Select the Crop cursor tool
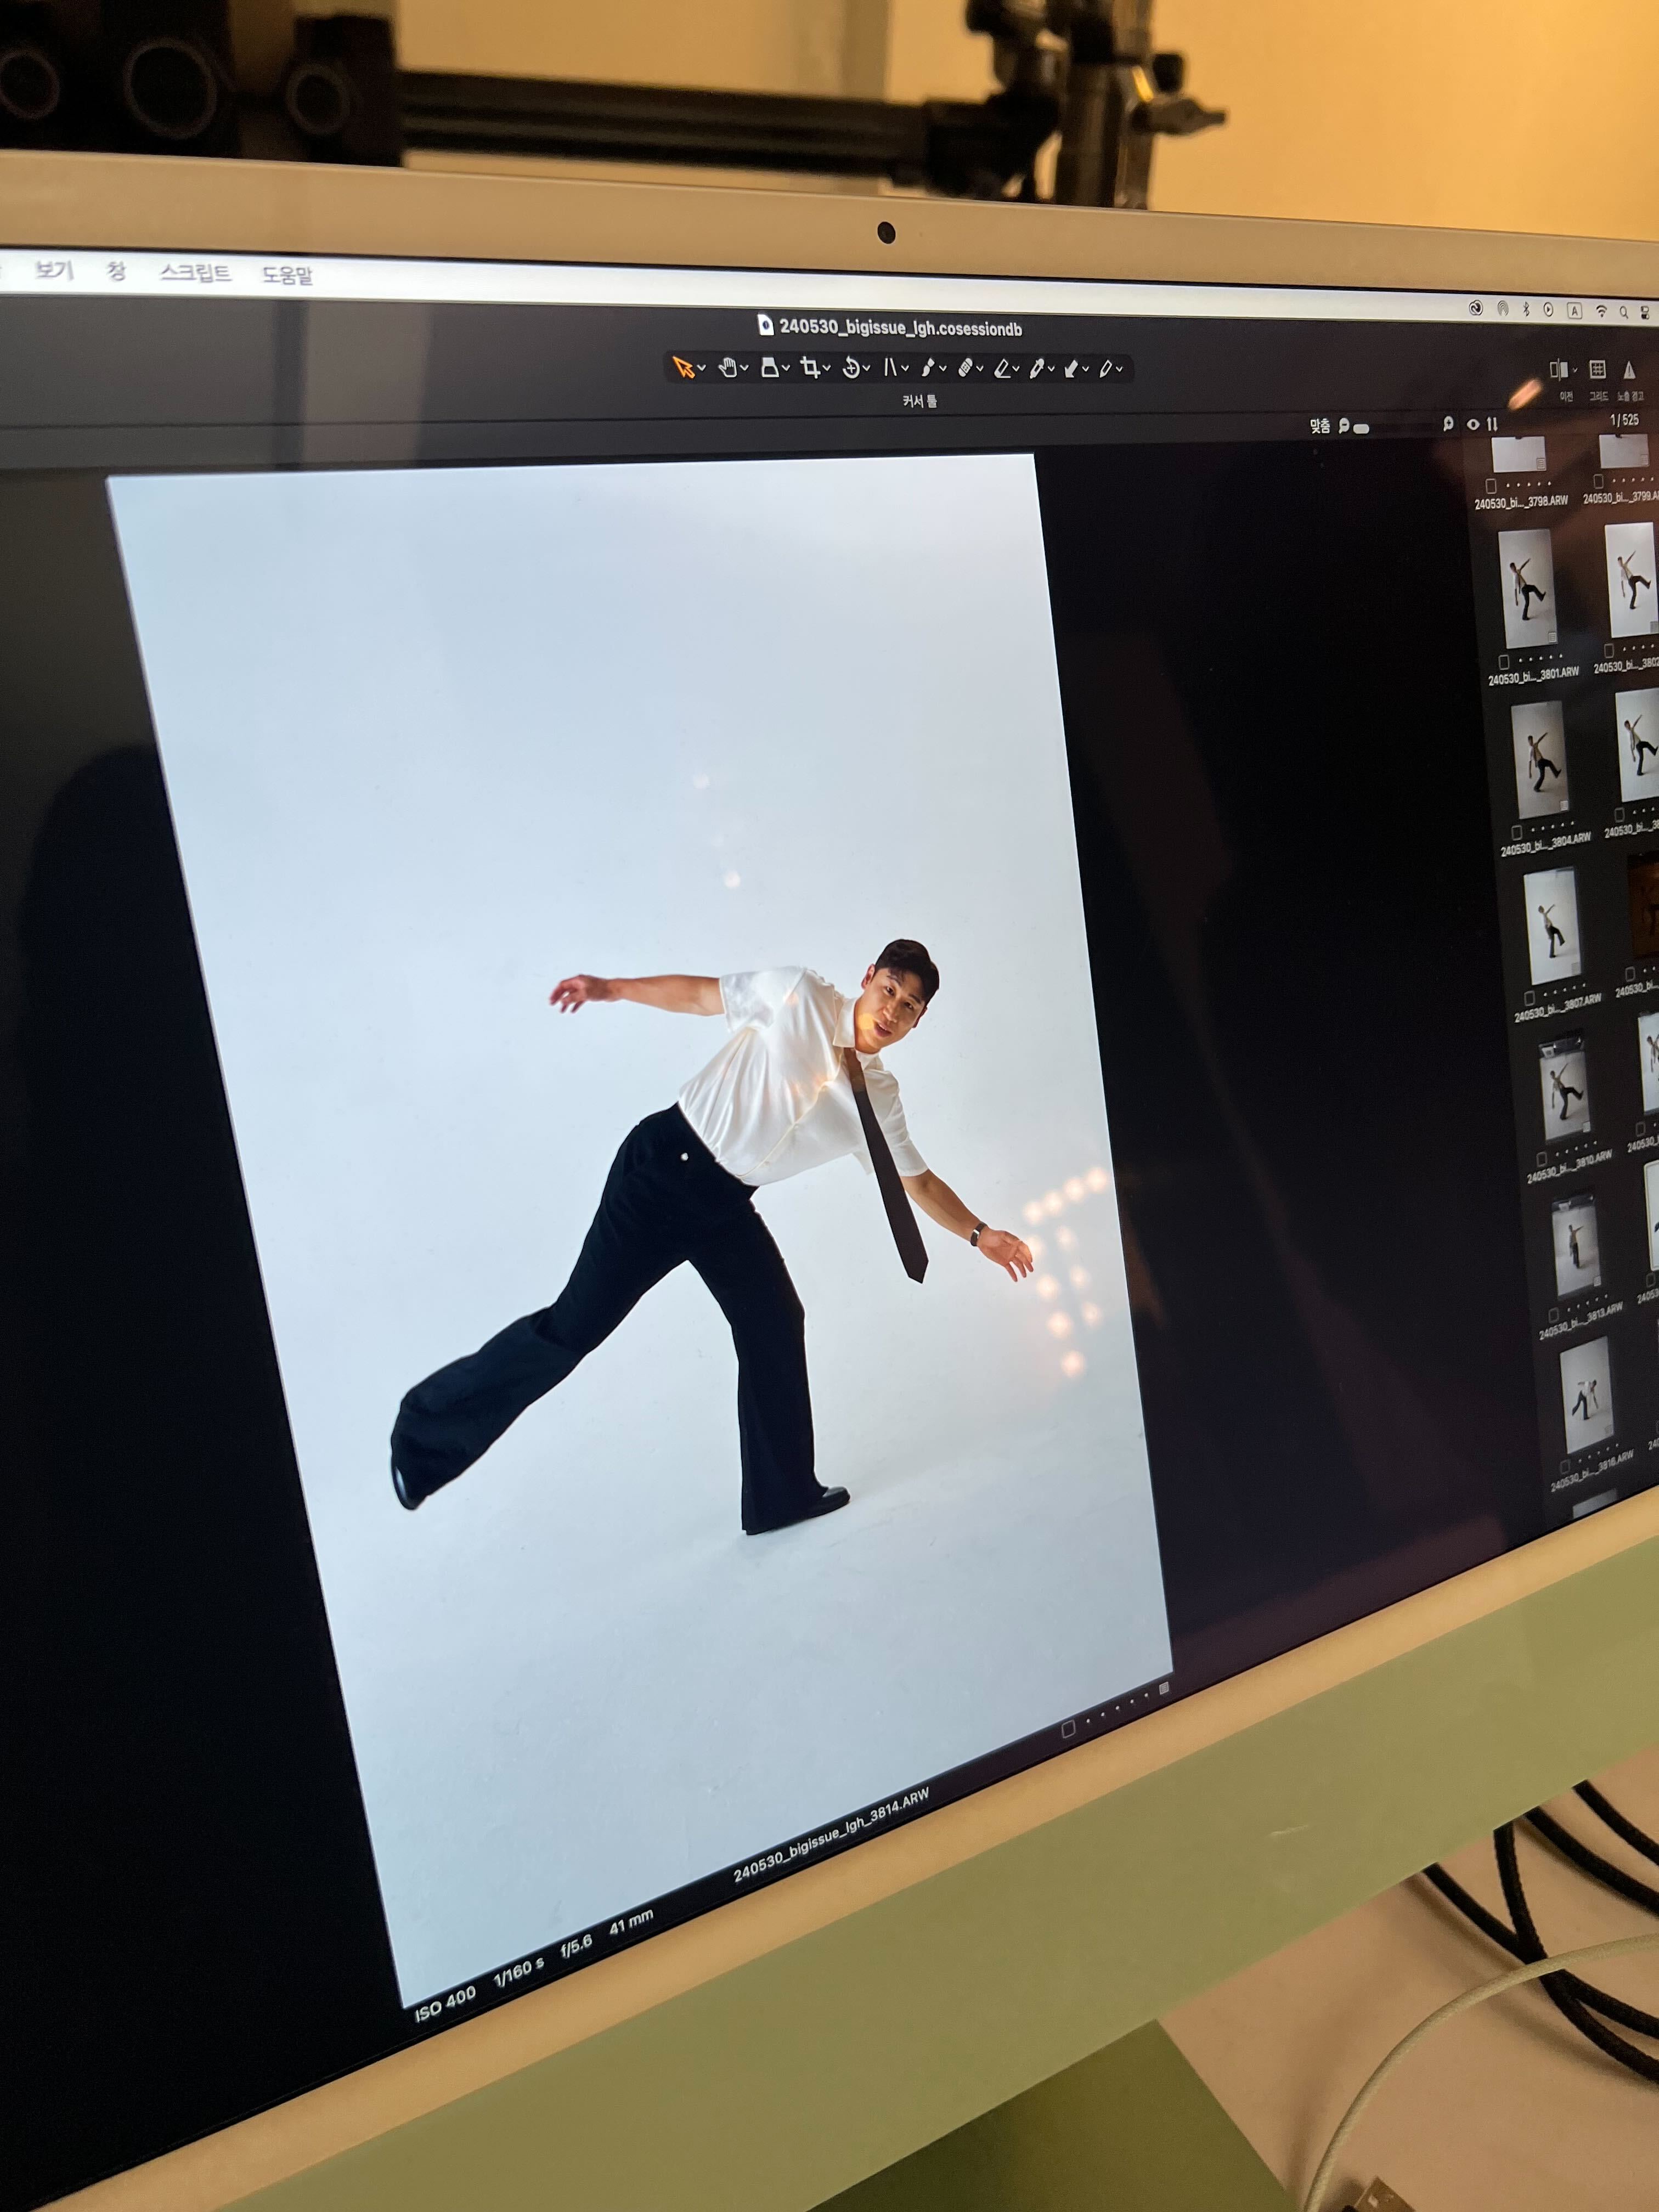The image size is (1659, 2212). coord(810,368)
